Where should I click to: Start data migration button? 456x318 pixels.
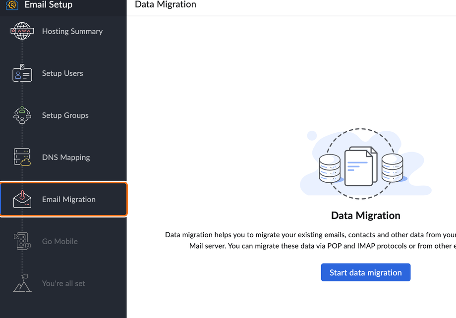(366, 272)
